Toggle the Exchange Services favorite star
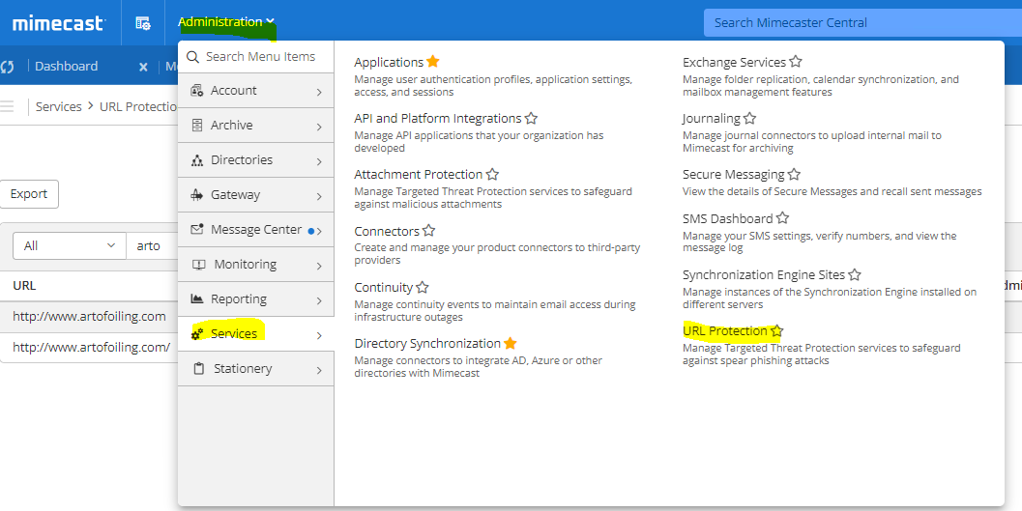The image size is (1022, 511). pos(795,62)
